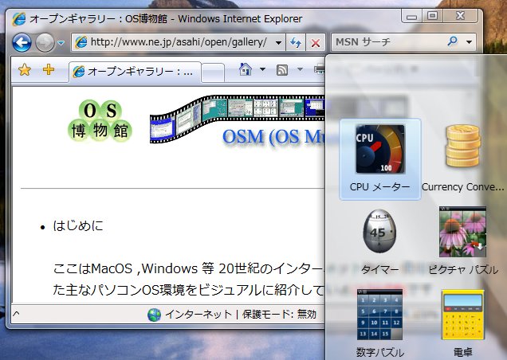Maximize the Internet Explorer window
The height and width of the screenshot is (360, 507).
point(433,16)
